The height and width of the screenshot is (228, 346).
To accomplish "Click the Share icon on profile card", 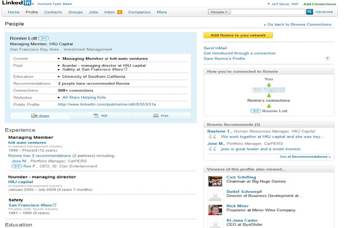I will [x=35, y=116].
